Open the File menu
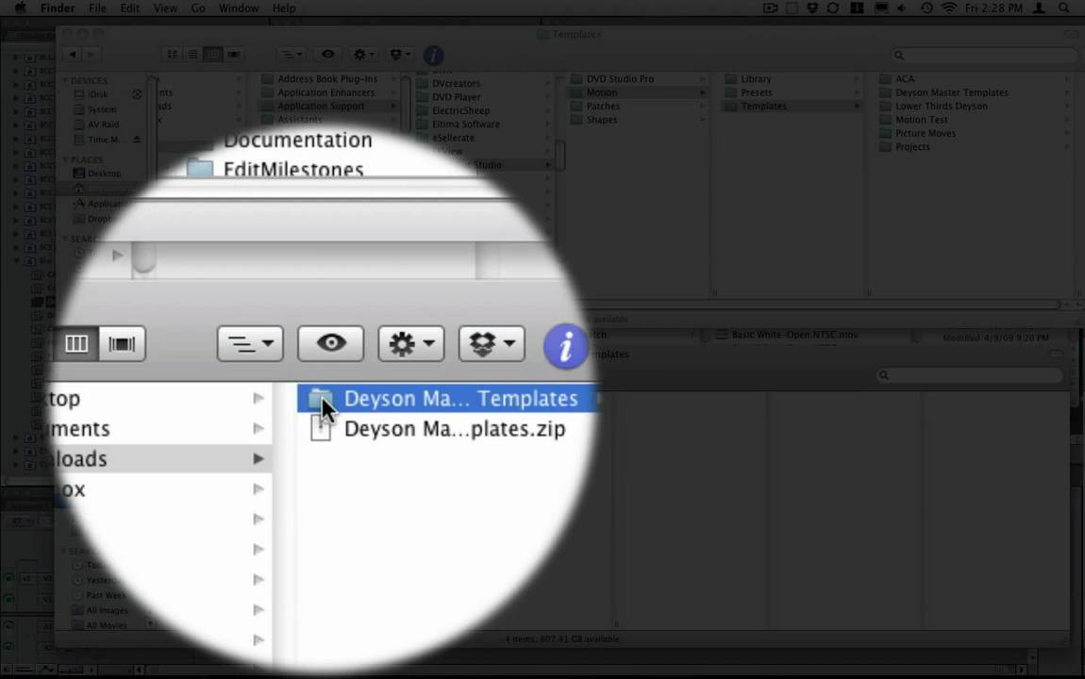Viewport: 1085px width, 679px height. (97, 8)
